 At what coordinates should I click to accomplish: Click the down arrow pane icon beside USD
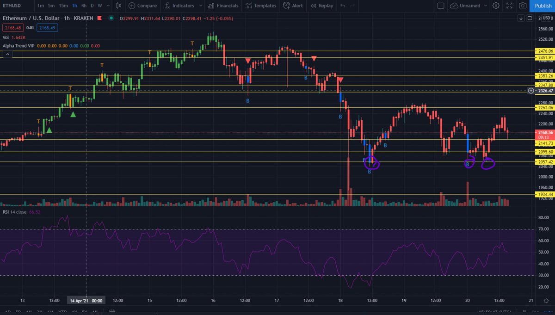coord(521,18)
